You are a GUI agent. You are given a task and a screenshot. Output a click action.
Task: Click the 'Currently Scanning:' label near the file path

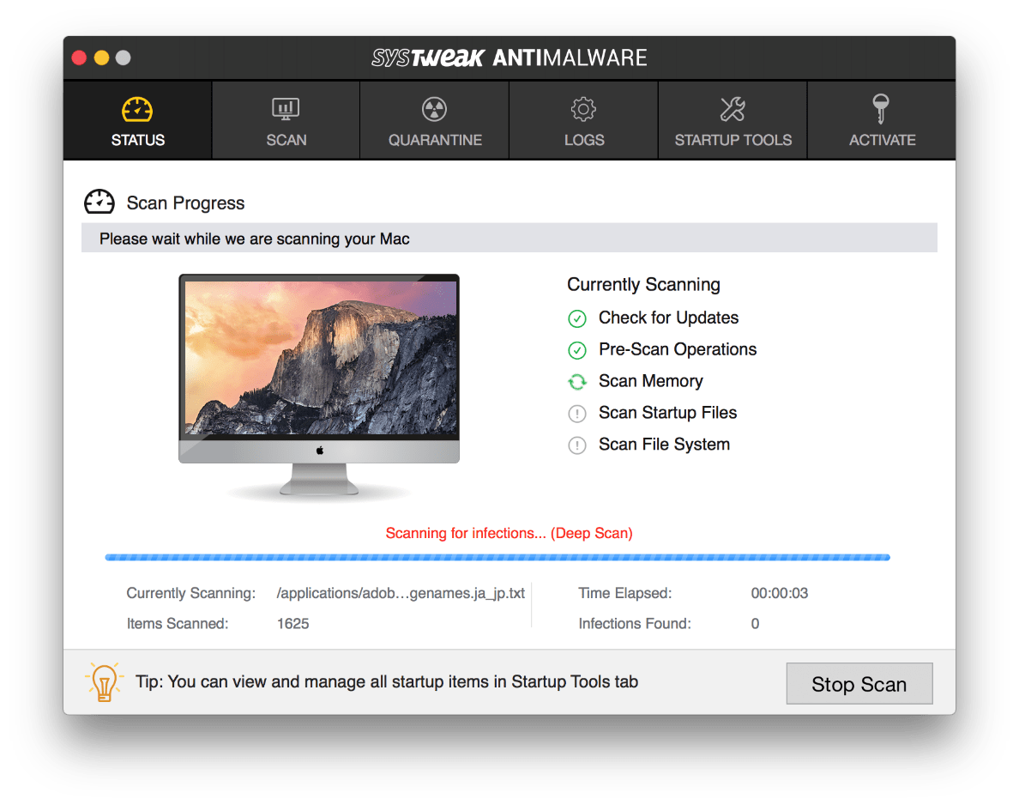tap(191, 593)
